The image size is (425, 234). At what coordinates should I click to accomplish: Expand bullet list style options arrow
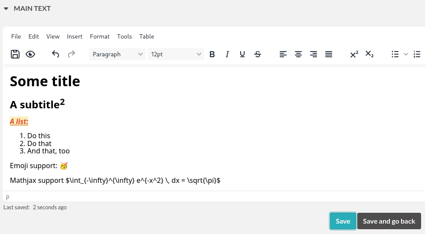point(406,54)
